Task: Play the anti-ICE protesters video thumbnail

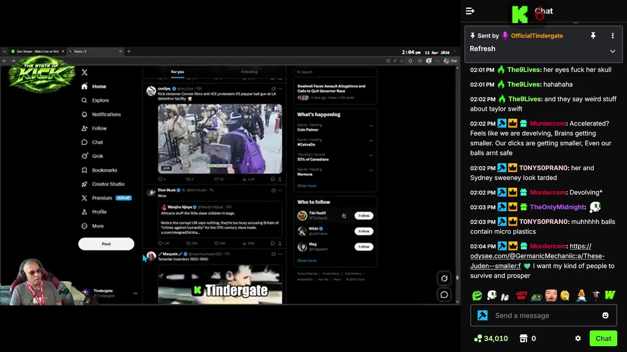Action: pyautogui.click(x=220, y=138)
